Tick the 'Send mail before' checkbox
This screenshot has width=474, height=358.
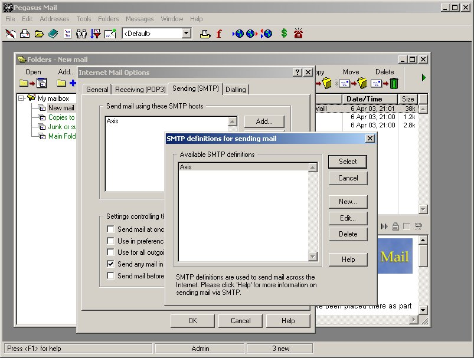(x=110, y=275)
